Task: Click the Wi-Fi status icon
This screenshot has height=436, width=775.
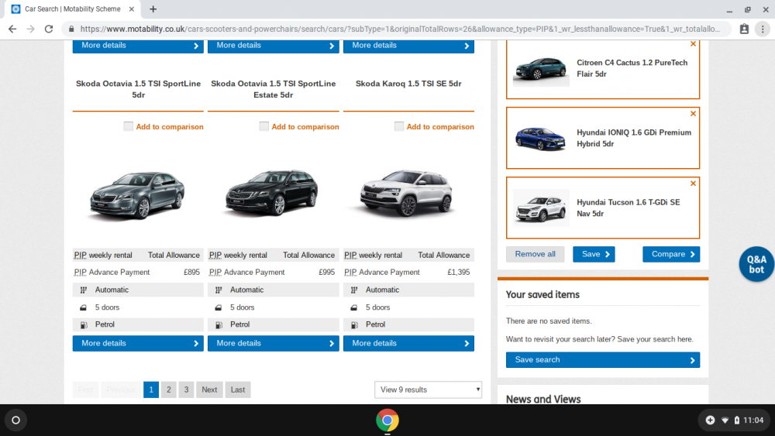Action: (x=725, y=421)
